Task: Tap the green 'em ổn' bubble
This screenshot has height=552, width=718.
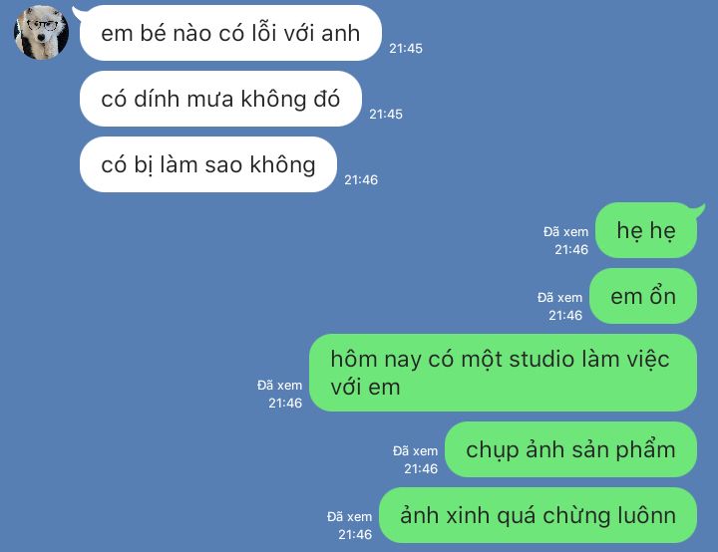Action: (x=643, y=296)
